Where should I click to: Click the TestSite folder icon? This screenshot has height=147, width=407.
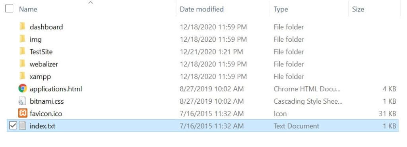(x=23, y=51)
